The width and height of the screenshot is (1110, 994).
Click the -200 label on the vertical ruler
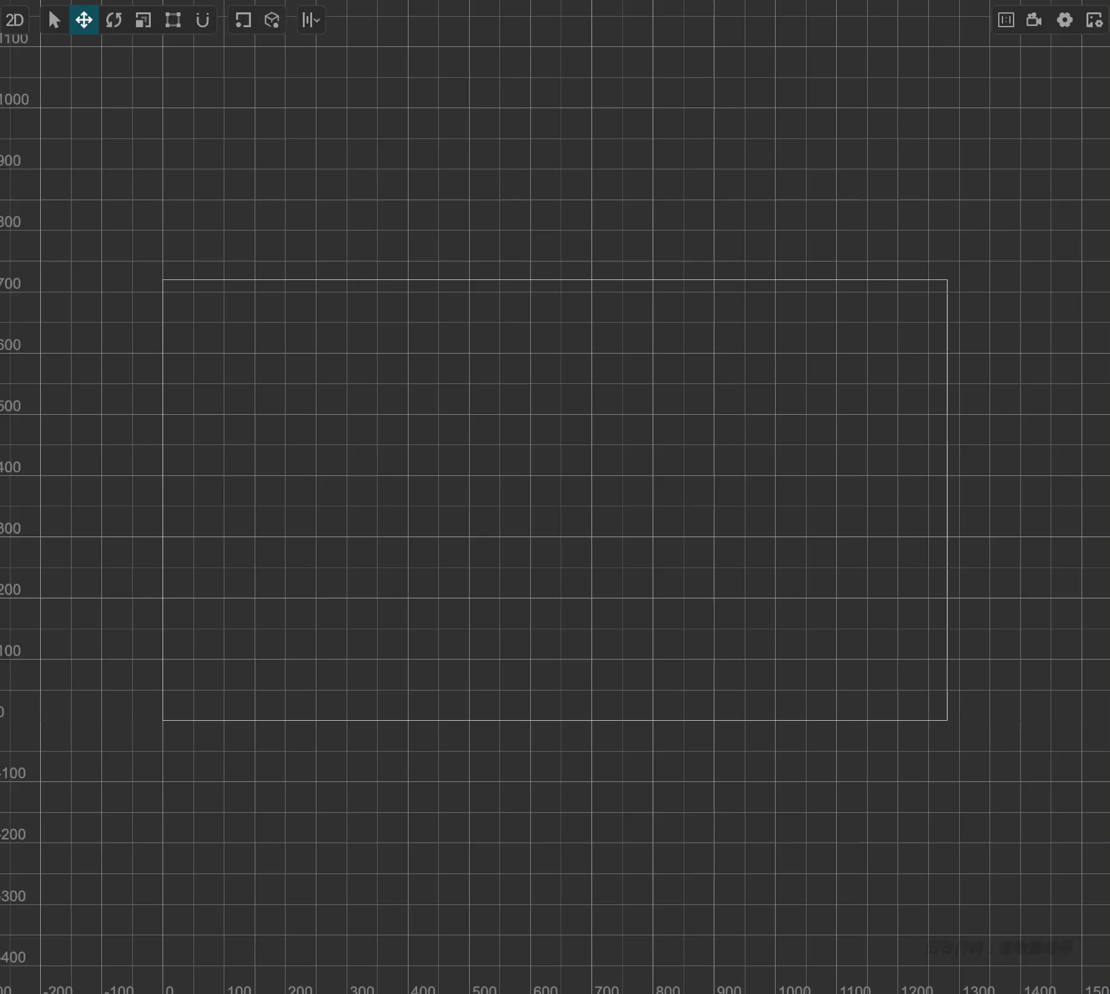click(13, 835)
